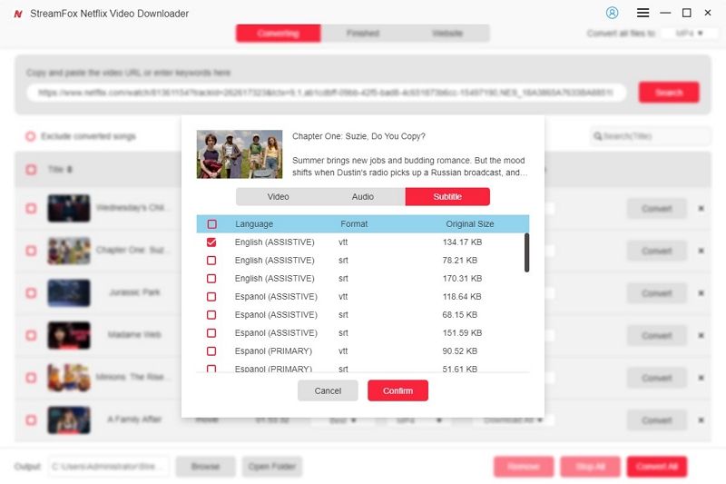Click the Search(Title) filter field

tap(651, 136)
